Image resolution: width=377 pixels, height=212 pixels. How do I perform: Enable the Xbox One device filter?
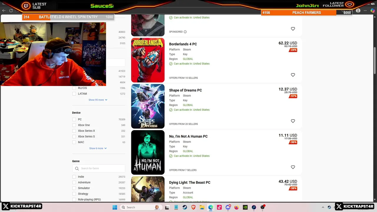pos(74,125)
